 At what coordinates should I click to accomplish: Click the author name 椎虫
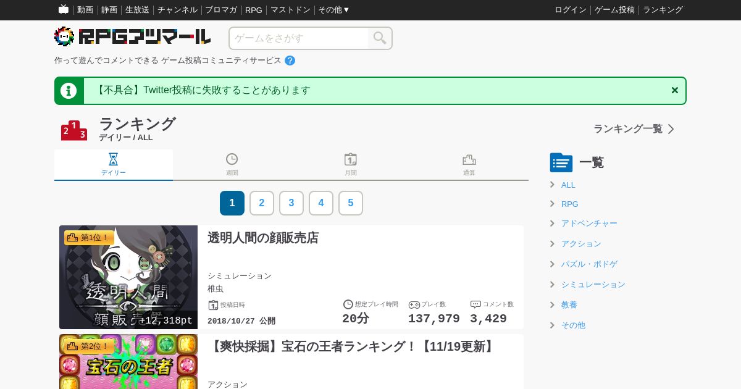[216, 288]
